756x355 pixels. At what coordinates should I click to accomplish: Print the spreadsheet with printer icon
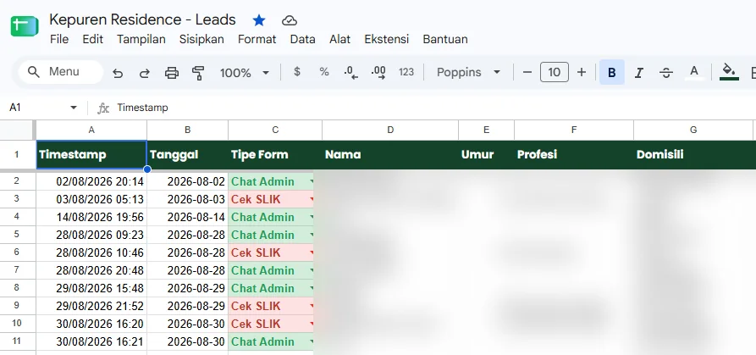pos(172,73)
